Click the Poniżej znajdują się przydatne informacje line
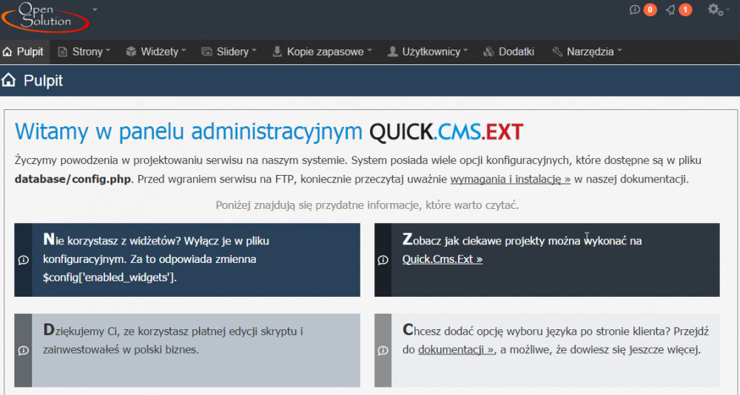The height and width of the screenshot is (395, 740). point(367,205)
